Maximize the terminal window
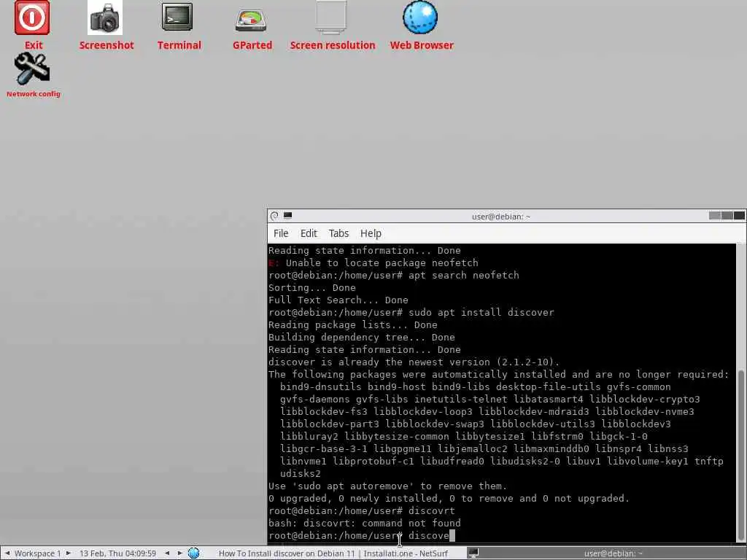 tap(727, 216)
